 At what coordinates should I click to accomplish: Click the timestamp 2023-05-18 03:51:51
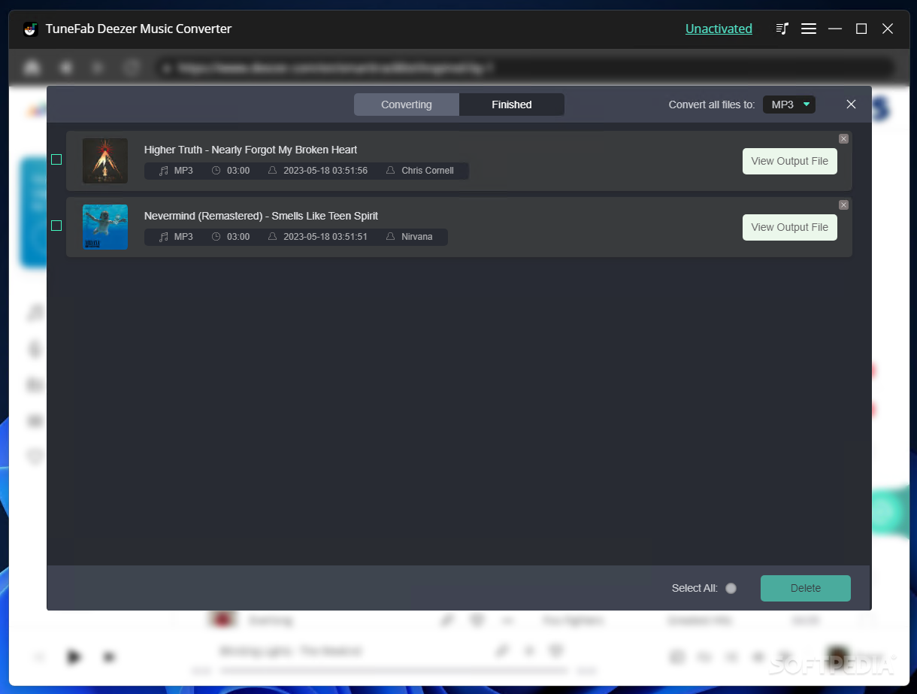click(325, 237)
